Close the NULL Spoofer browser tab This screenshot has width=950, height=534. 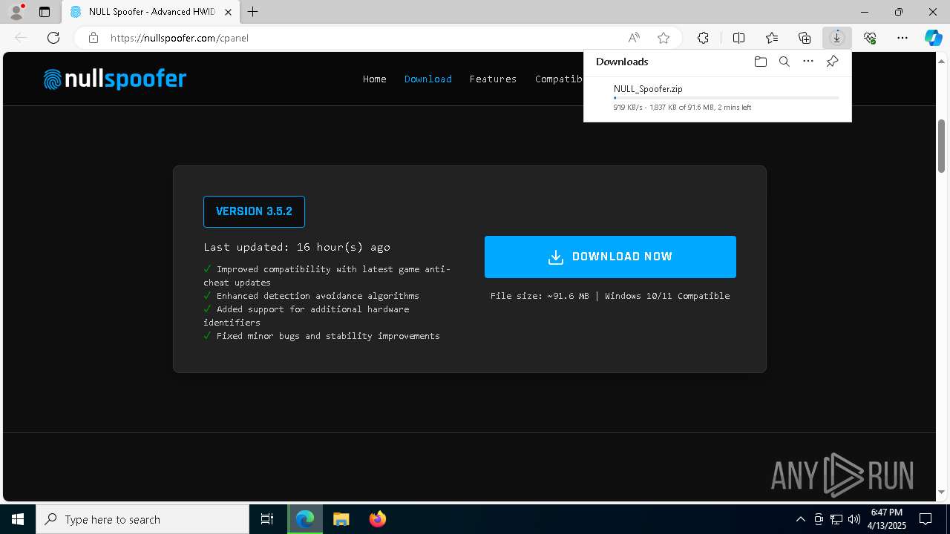[229, 12]
